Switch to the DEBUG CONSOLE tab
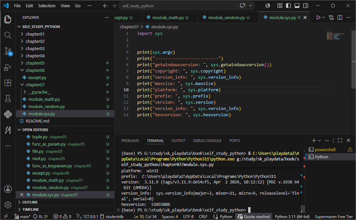356x220 pixels. [207, 141]
